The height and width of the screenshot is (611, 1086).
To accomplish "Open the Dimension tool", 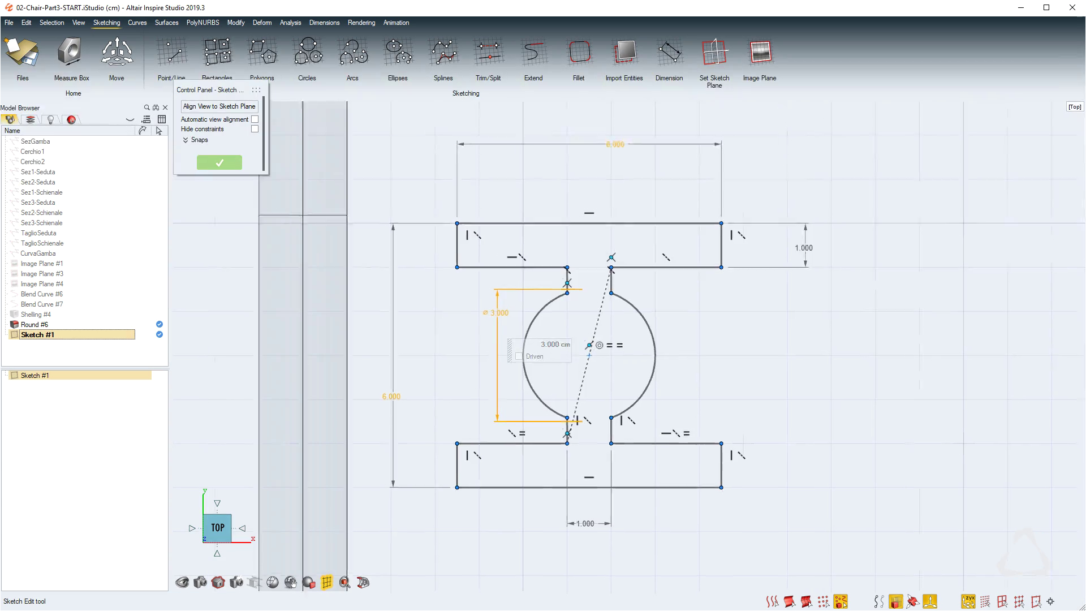I will coord(669,53).
